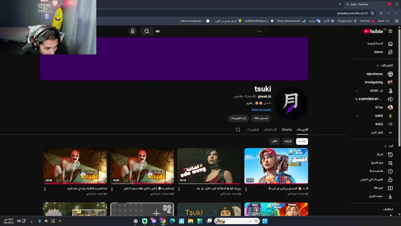Open the YouTube bookmark
The image size is (401, 226).
tap(367, 21)
